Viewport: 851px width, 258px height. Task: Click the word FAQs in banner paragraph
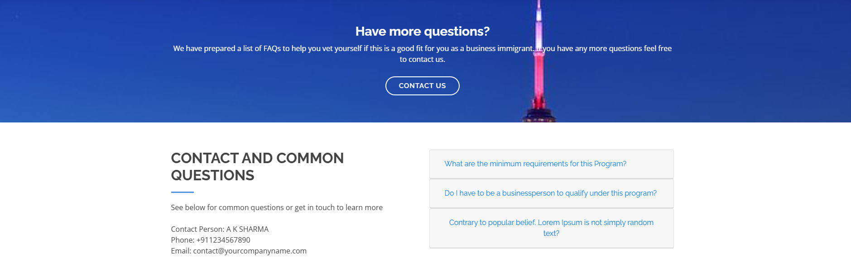click(x=272, y=48)
